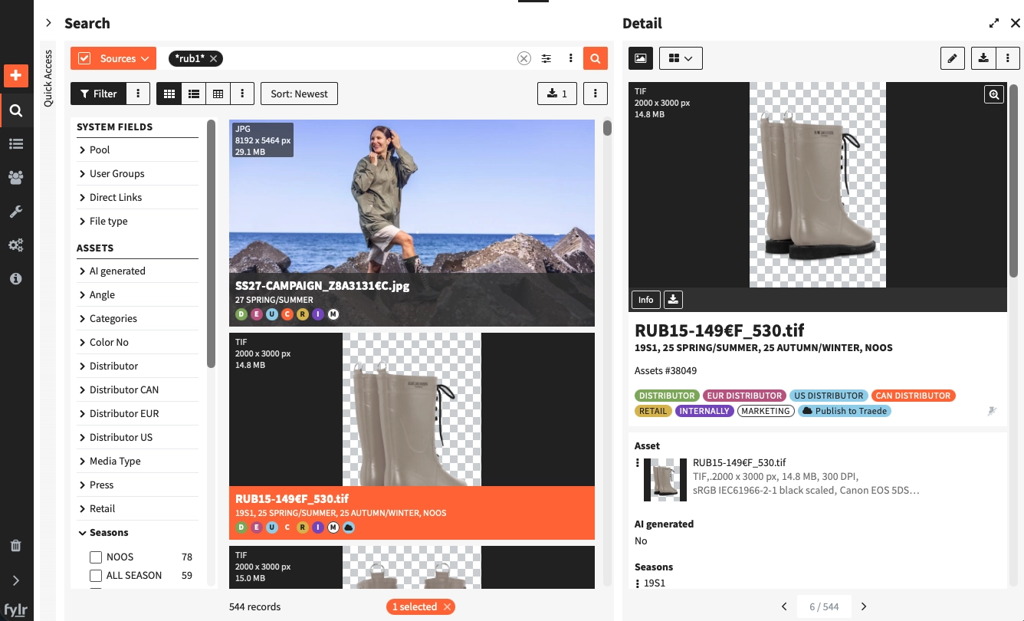Open results three-dot menu next to download
Screen dimensions: 1024x621
click(596, 94)
